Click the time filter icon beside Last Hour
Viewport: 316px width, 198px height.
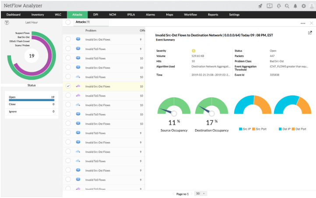pyautogui.click(x=7, y=21)
